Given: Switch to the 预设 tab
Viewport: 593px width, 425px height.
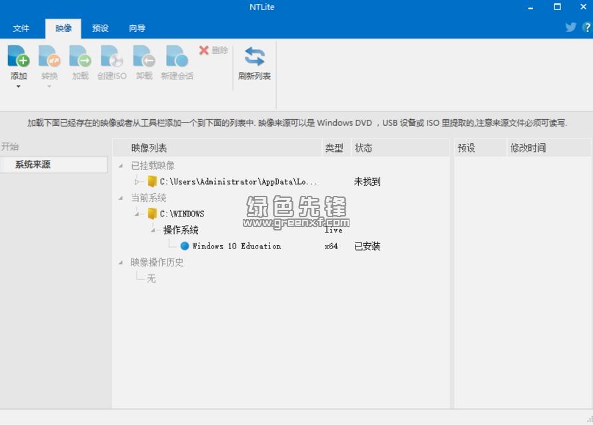Looking at the screenshot, I should [x=100, y=29].
